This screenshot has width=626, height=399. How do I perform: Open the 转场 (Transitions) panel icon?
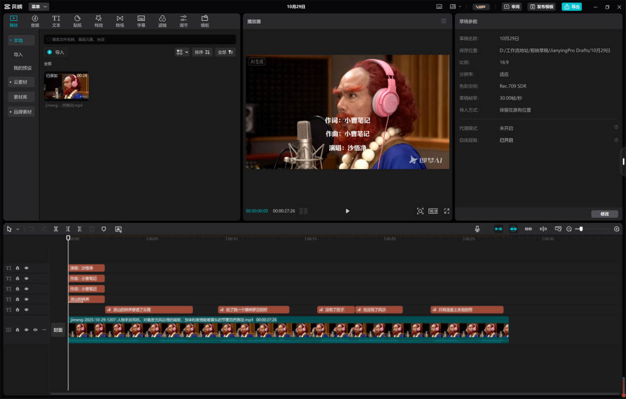click(119, 21)
